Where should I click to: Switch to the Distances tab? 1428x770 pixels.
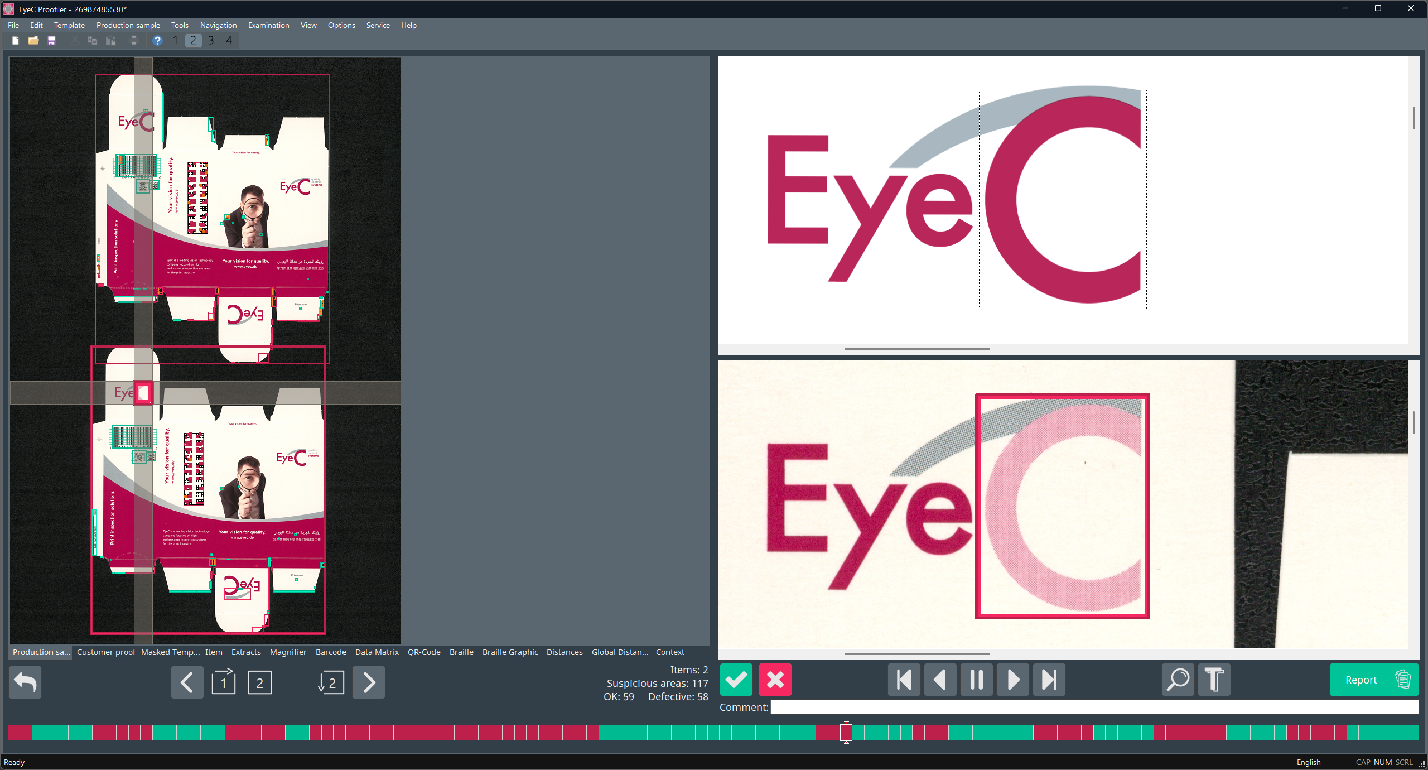(x=565, y=652)
